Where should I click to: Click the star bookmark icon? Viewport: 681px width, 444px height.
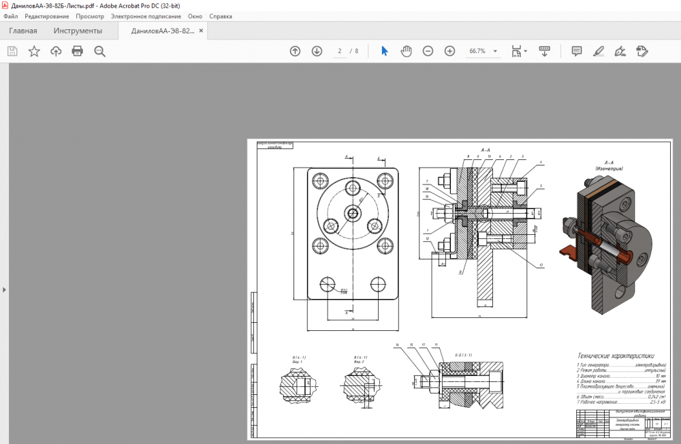pos(34,51)
